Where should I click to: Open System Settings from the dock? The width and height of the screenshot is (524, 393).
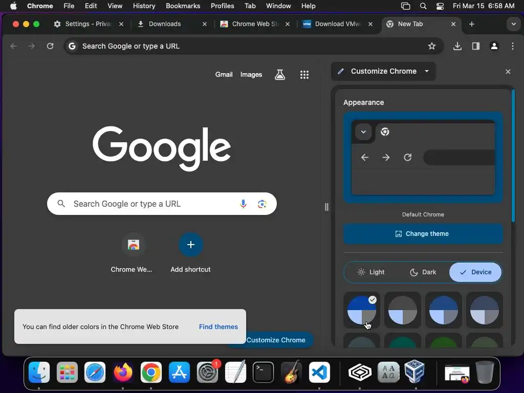[x=208, y=373]
